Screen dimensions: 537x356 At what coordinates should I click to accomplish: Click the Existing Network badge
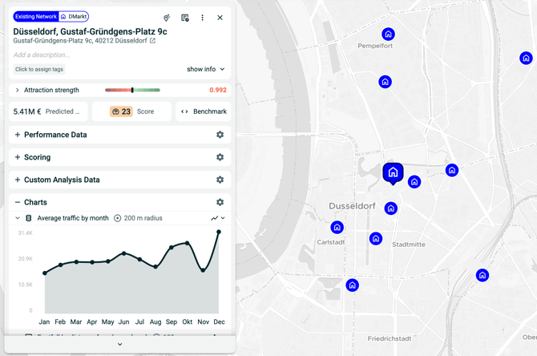[36, 17]
